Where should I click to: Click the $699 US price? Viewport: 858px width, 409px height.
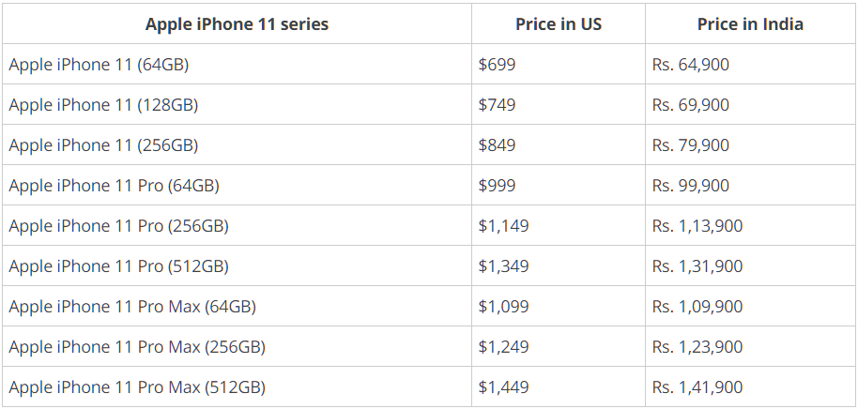click(497, 65)
